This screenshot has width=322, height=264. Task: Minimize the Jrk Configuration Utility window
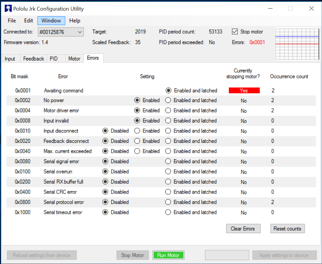click(270, 9)
